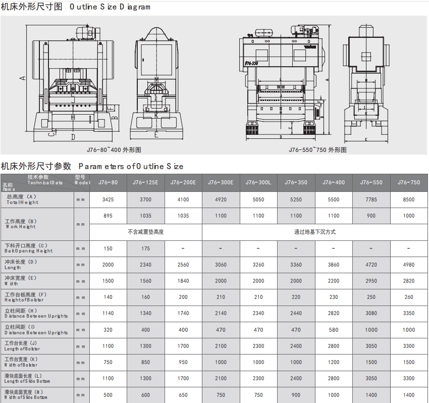Click the caption "J76-80~400 外形图"
This screenshot has width=429, height=403.
114,150
